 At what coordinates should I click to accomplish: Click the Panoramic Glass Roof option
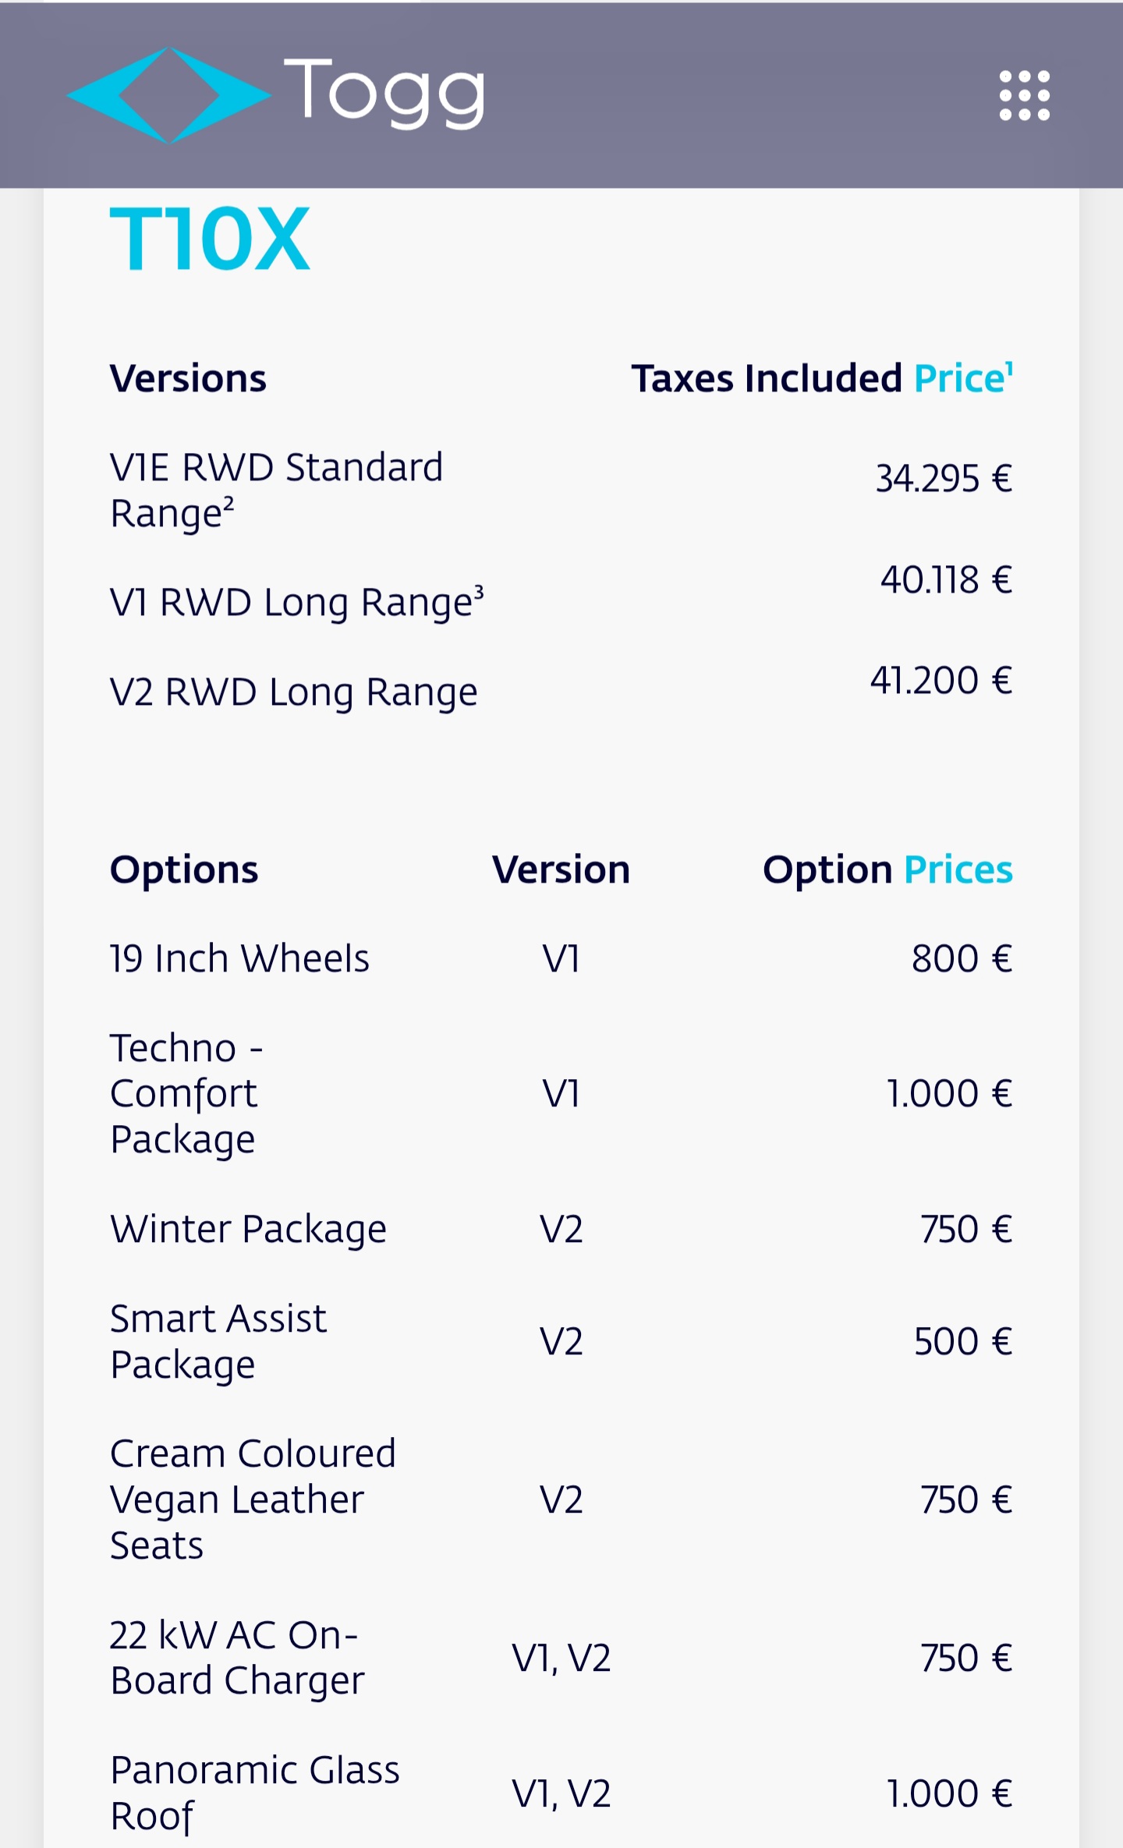click(254, 1793)
